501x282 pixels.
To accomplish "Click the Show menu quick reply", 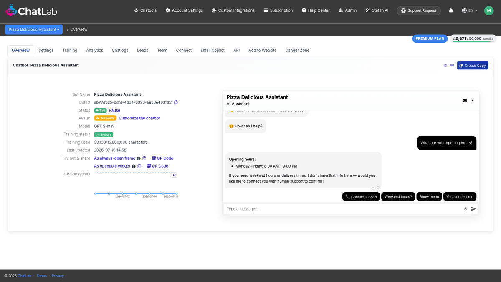I will coord(429,197).
